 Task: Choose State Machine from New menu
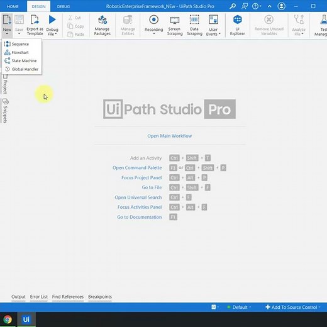pyautogui.click(x=22, y=61)
